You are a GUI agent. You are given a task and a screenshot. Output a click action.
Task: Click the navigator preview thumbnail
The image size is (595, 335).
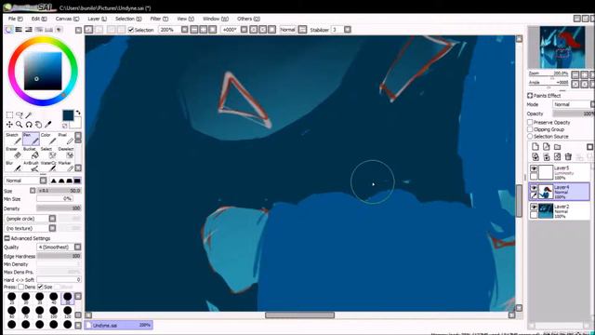click(x=562, y=47)
